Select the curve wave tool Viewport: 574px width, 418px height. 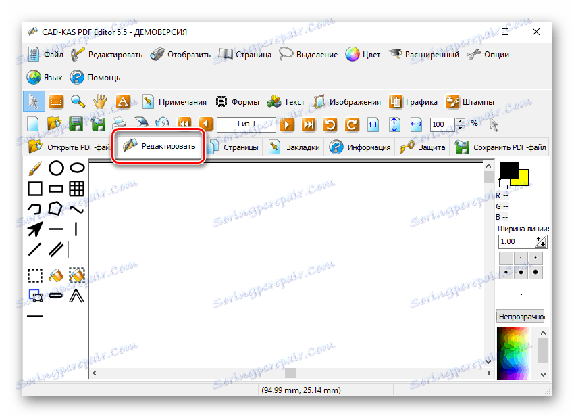[77, 210]
